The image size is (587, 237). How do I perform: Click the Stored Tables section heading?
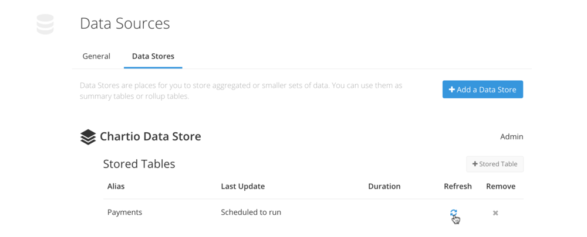click(139, 164)
